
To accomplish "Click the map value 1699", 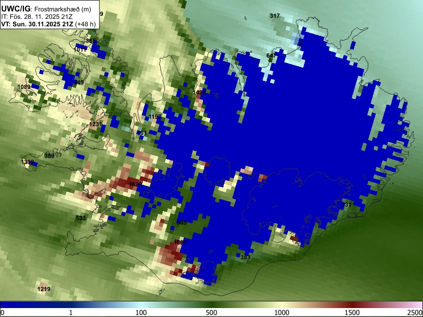I will pyautogui.click(x=135, y=184).
